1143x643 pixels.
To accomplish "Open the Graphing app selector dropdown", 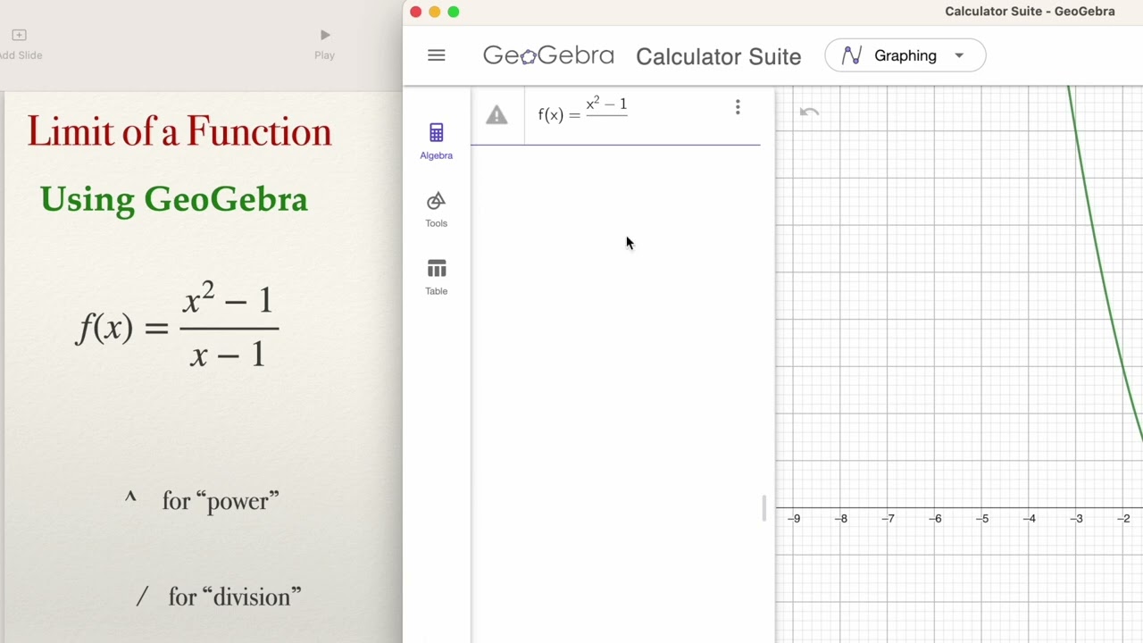I will click(905, 55).
